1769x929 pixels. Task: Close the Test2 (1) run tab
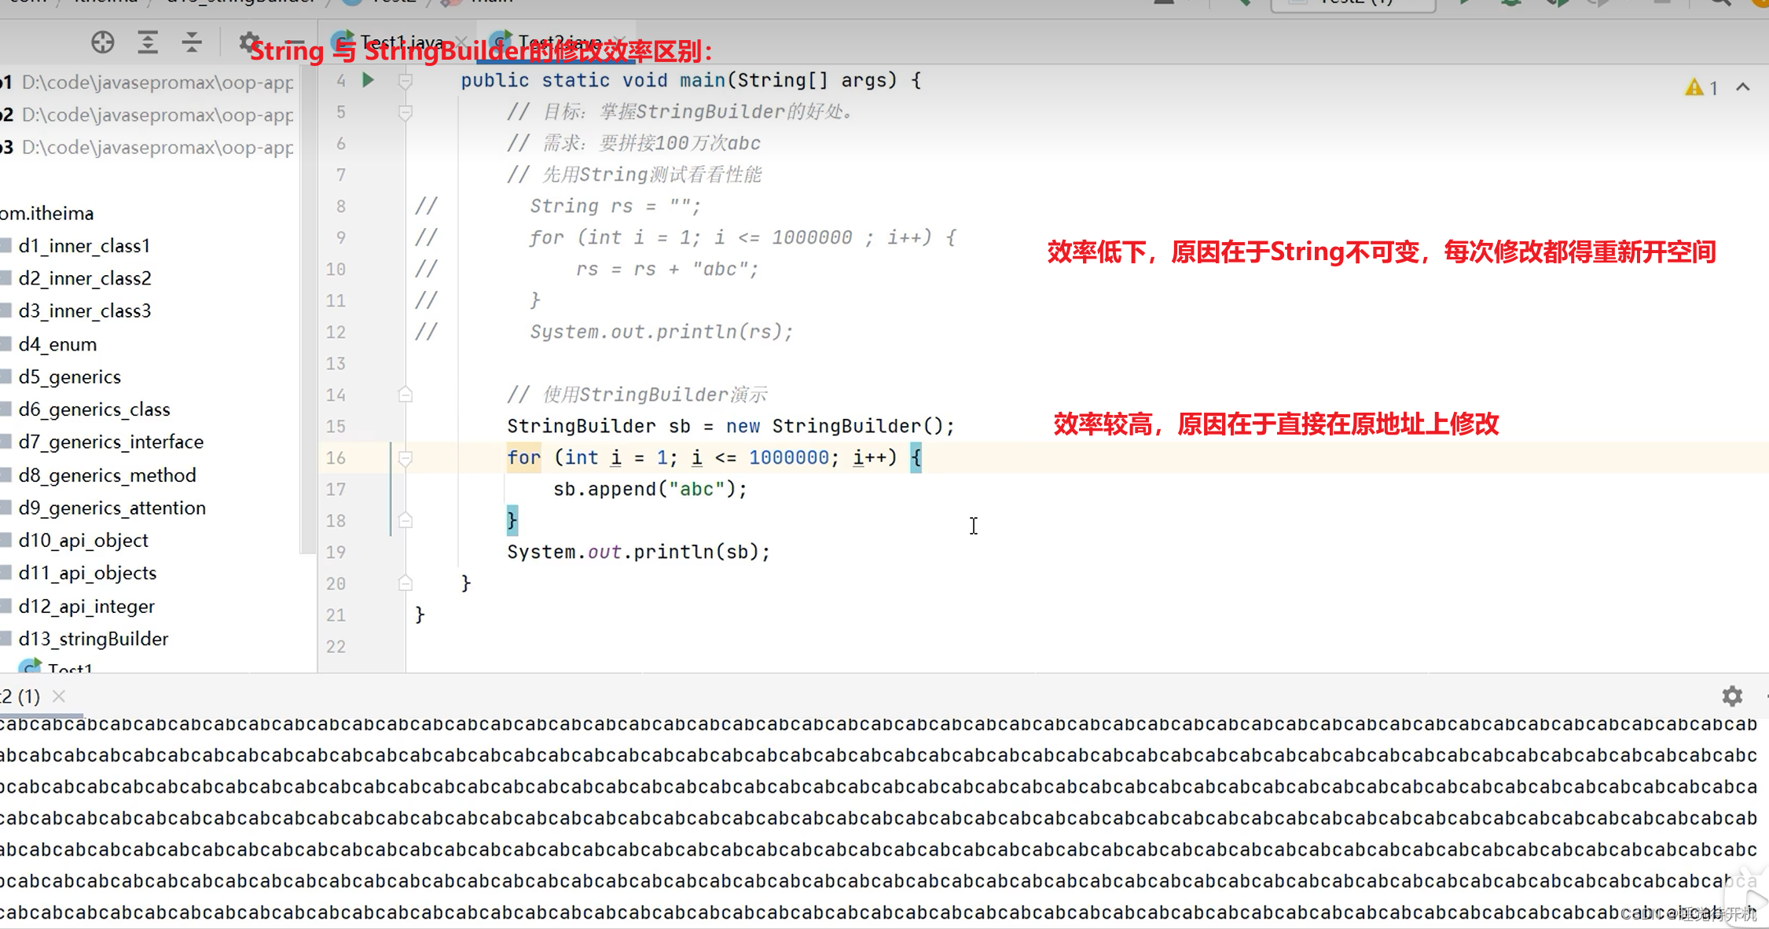(x=59, y=696)
